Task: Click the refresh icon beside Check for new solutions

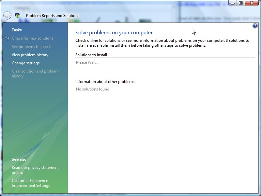Action: (7, 38)
